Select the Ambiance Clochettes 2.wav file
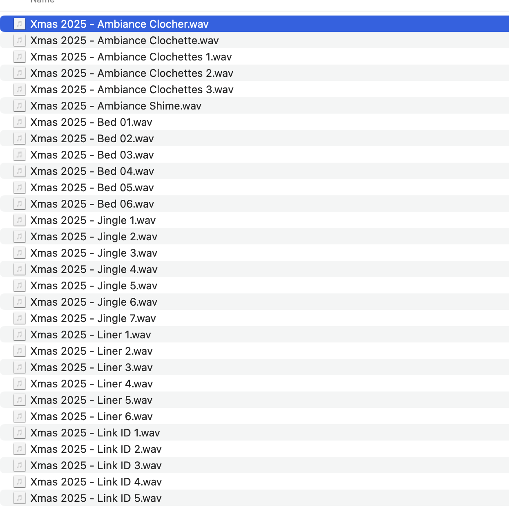The image size is (509, 519). (x=132, y=73)
